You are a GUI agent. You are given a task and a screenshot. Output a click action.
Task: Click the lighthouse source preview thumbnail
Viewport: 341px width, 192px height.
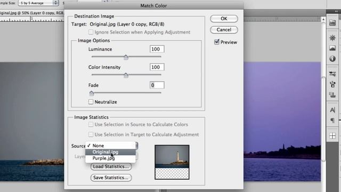[172, 162]
